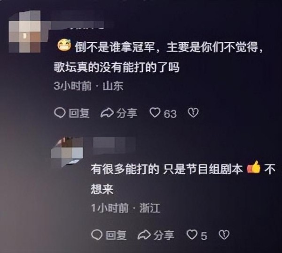282x253 pixels.
Task: Click the share arrow icon on Shandong comment
Action: (107, 113)
